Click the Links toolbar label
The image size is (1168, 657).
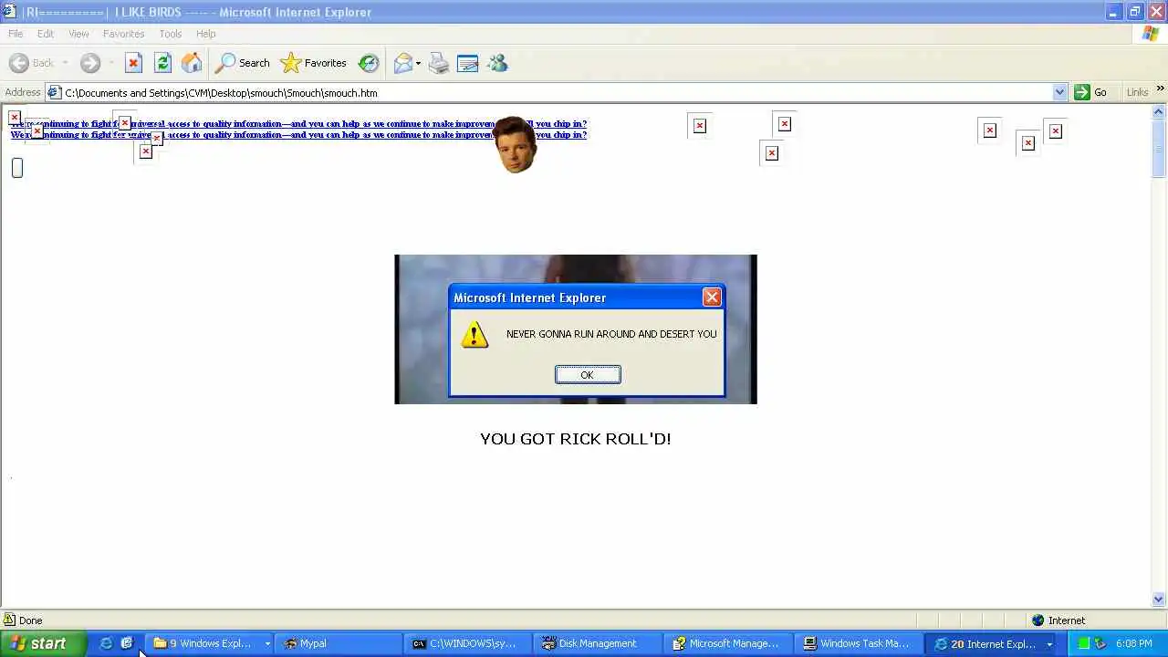pyautogui.click(x=1137, y=92)
